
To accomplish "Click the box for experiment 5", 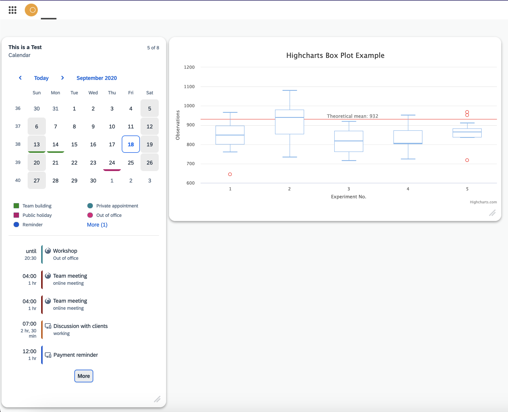I will pos(467,133).
